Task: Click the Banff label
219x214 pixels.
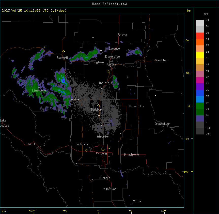Action: tap(32, 144)
